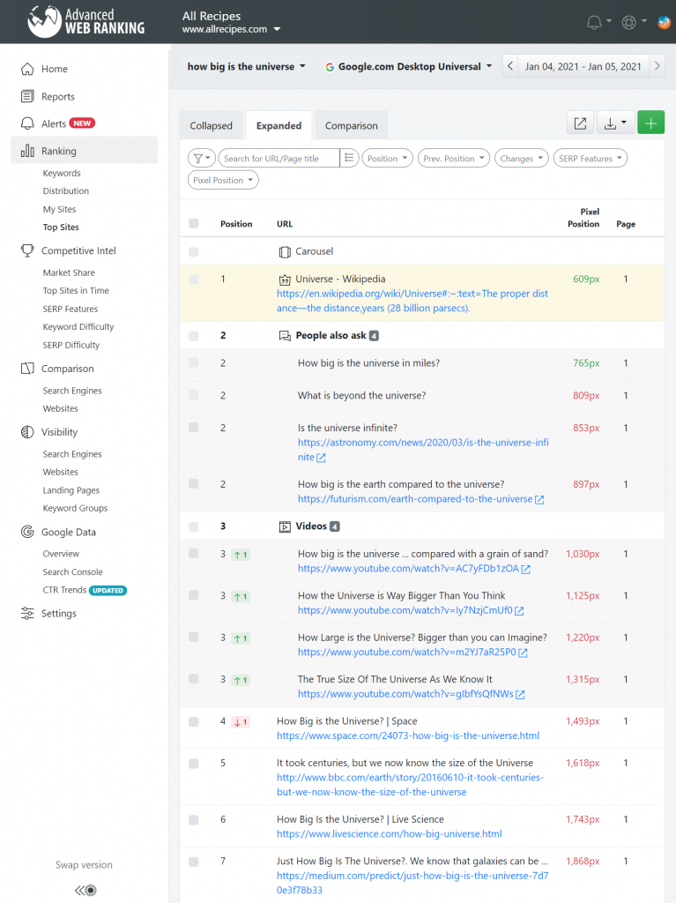Switch to the Comparison tab

click(x=352, y=125)
